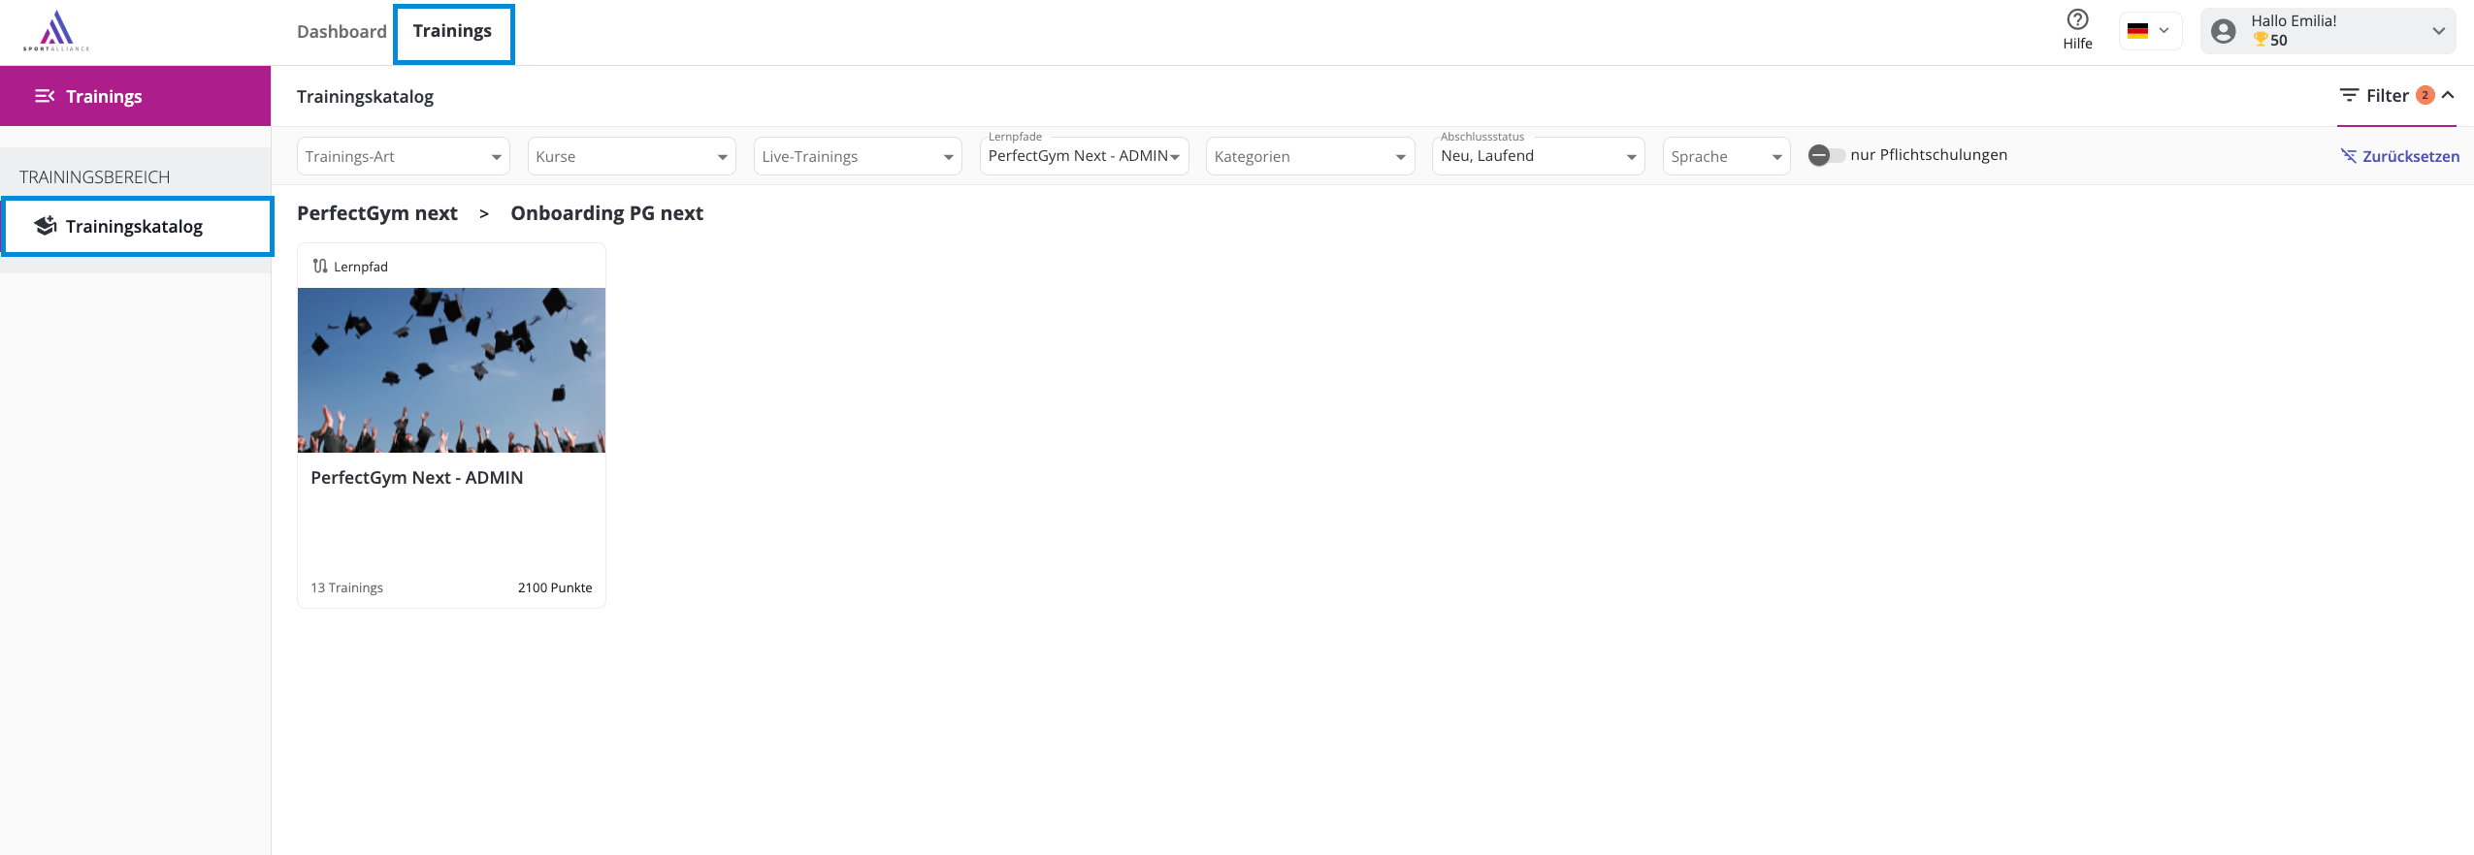Click the user avatar icon
The width and height of the screenshot is (2474, 855).
pyautogui.click(x=2223, y=31)
